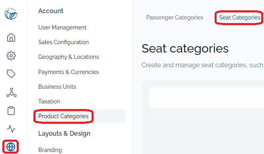Image resolution: width=264 pixels, height=154 pixels.
Task: Go to Geography & Locations
Action: click(x=68, y=57)
